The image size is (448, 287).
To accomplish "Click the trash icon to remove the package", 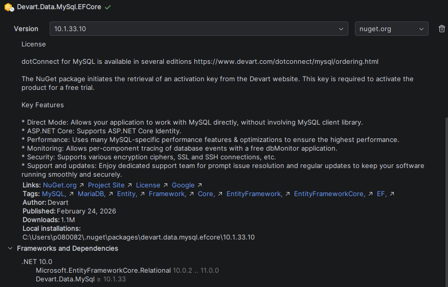I will pos(442,29).
